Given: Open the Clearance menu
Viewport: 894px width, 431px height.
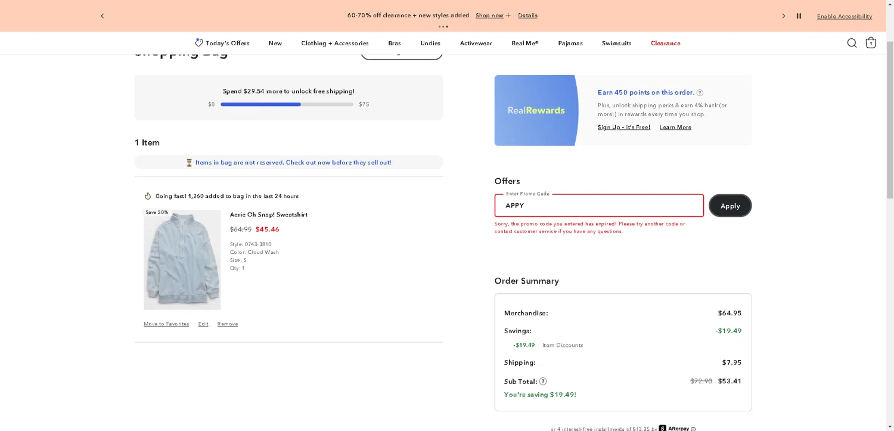Looking at the screenshot, I should (665, 43).
